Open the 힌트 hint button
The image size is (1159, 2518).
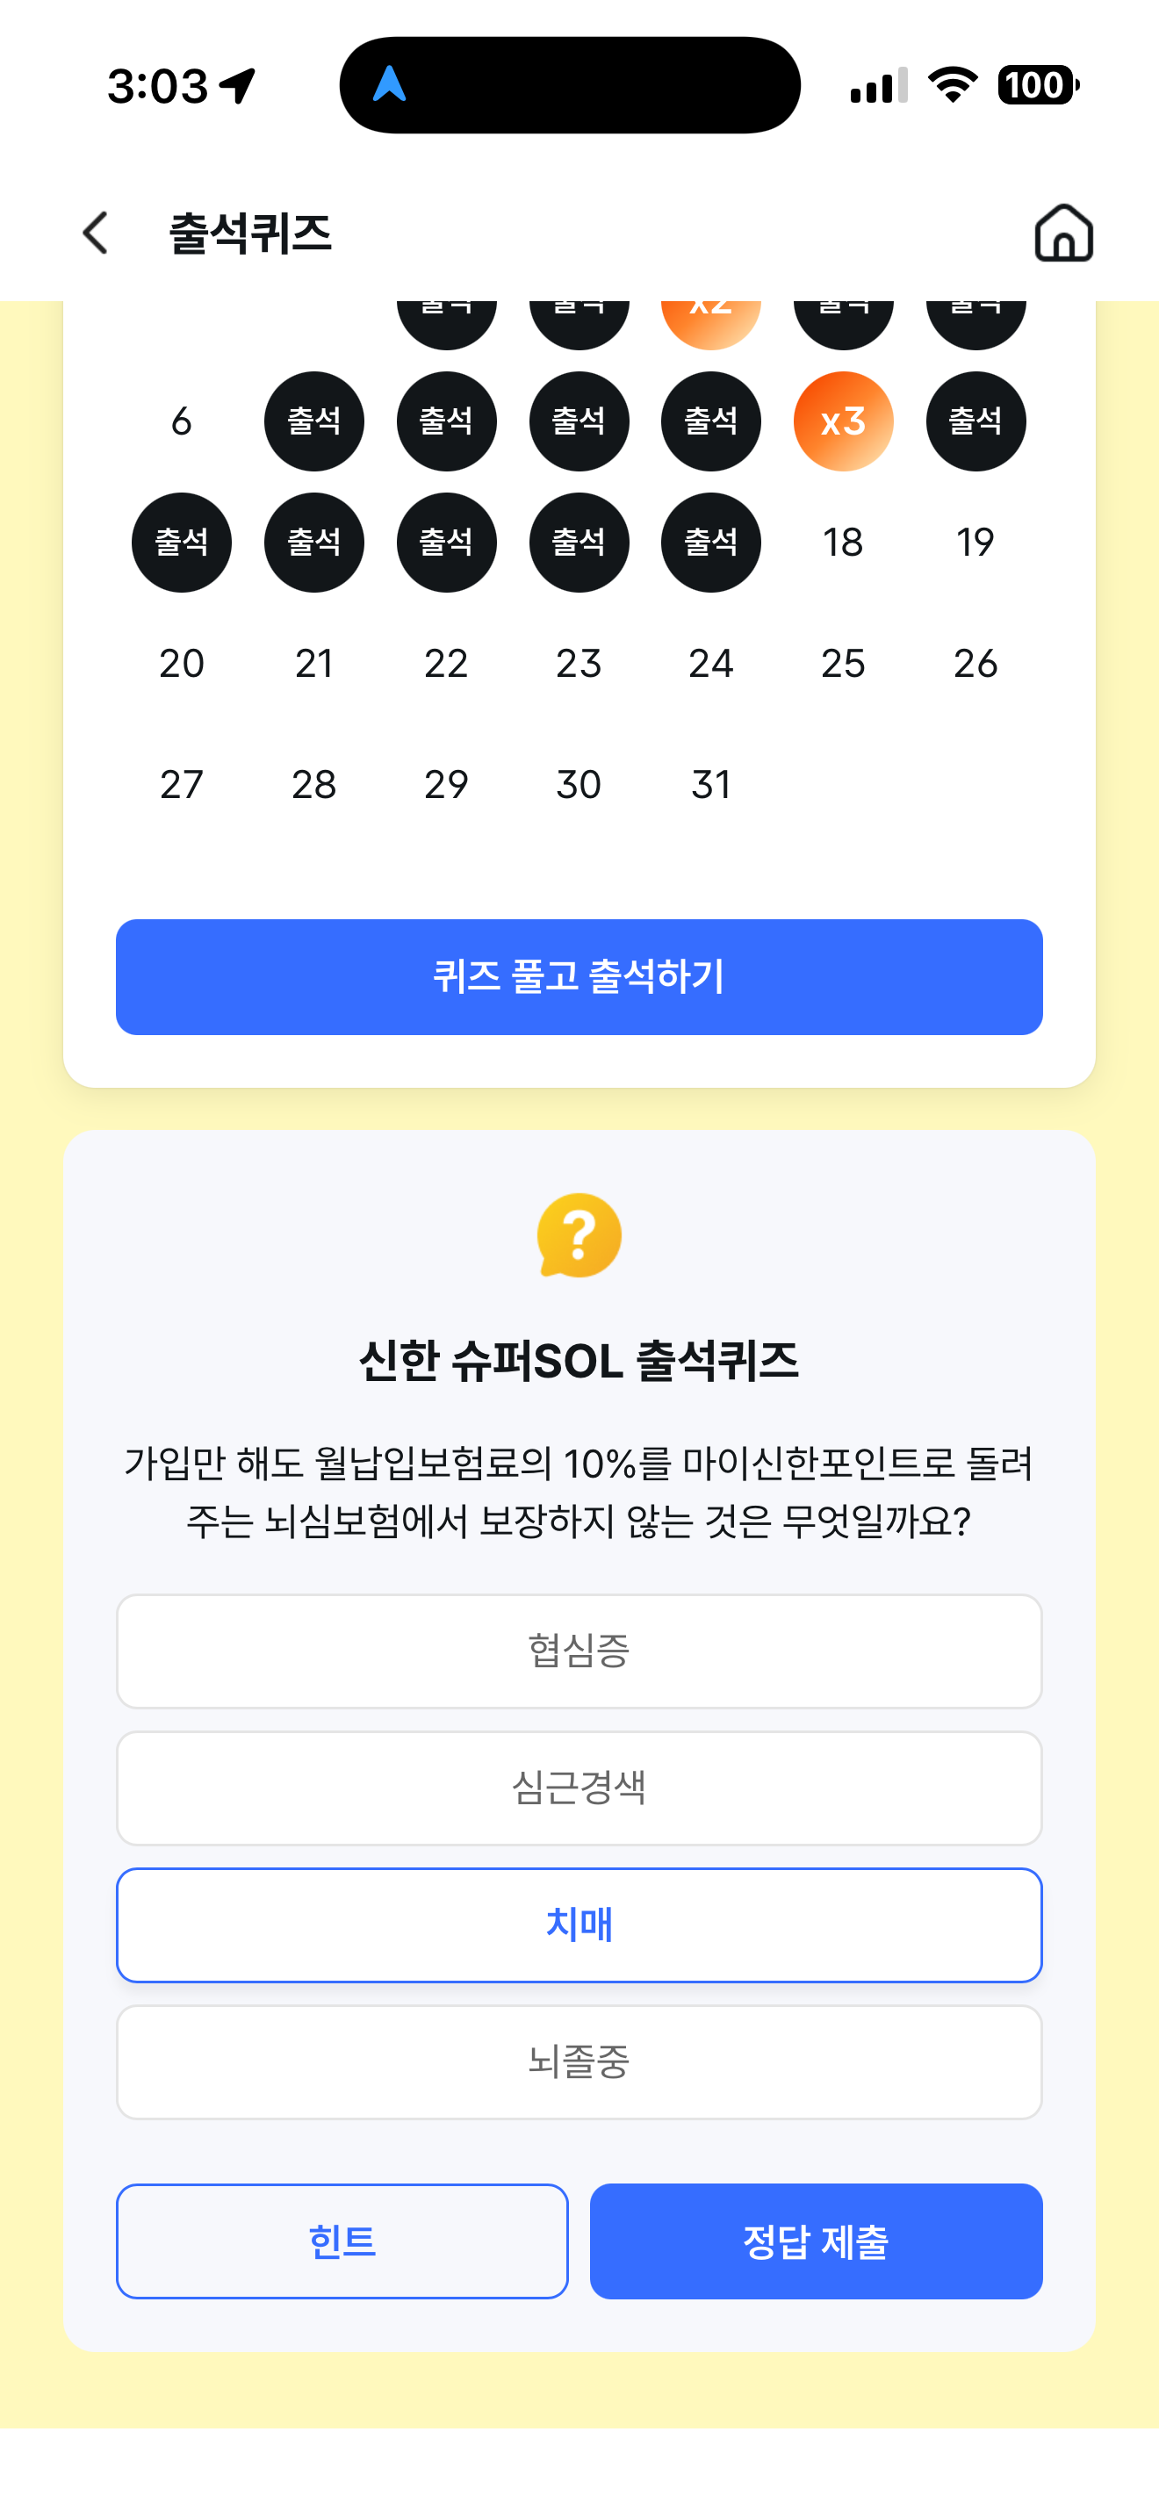coord(342,2241)
